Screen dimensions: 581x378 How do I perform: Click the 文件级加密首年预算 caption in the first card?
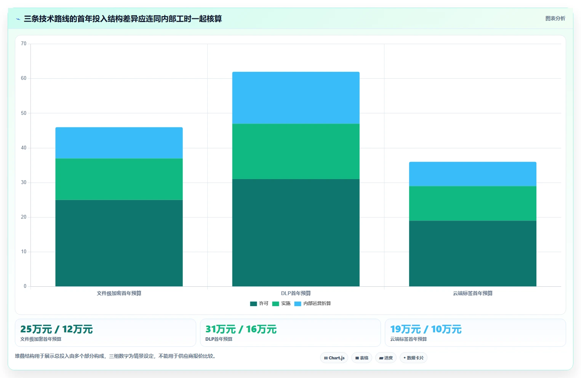tap(41, 339)
